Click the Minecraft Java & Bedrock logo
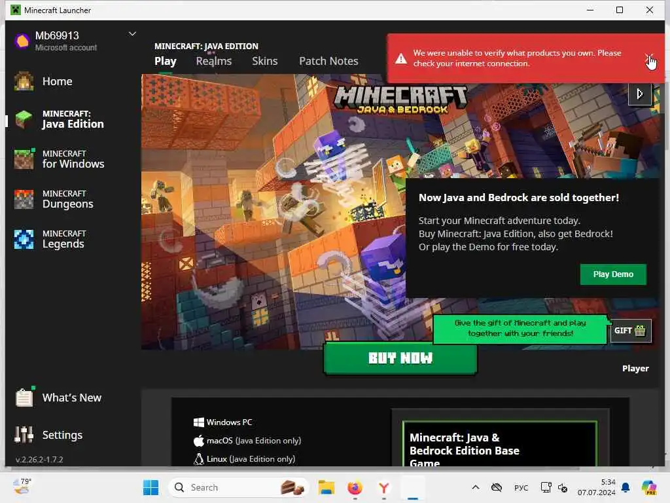This screenshot has height=503, width=670. point(400,100)
